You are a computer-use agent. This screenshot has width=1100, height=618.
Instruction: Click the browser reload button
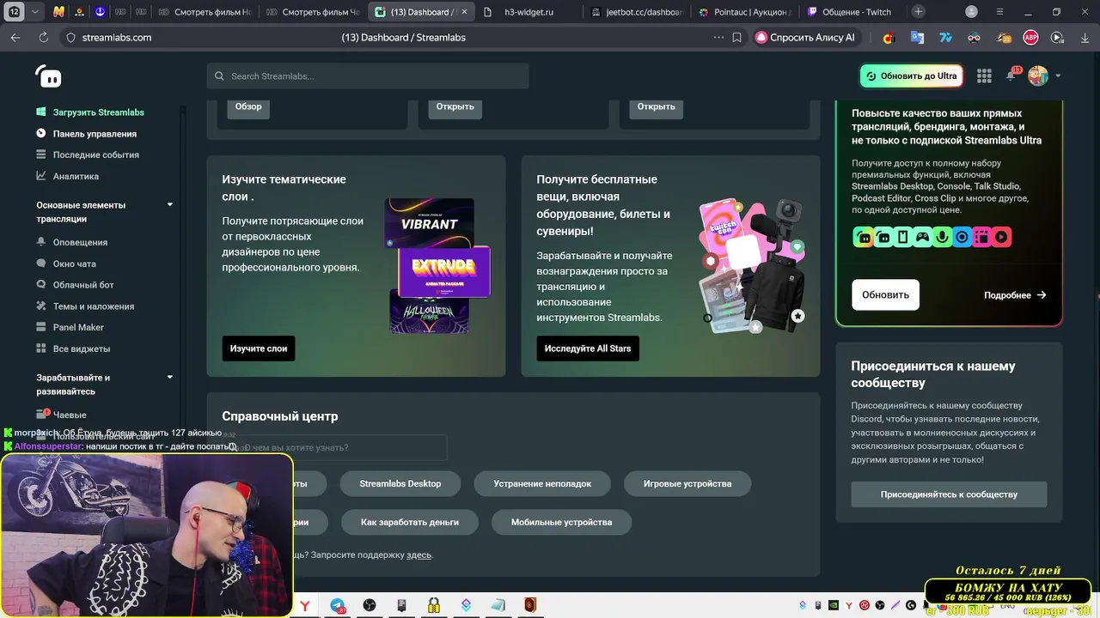44,38
